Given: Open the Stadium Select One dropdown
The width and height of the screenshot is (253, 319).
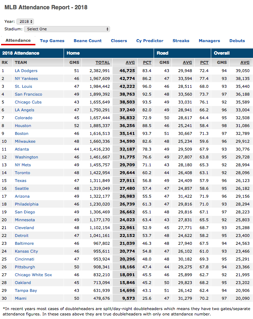Looking at the screenshot, I should pyautogui.click(x=67, y=29).
